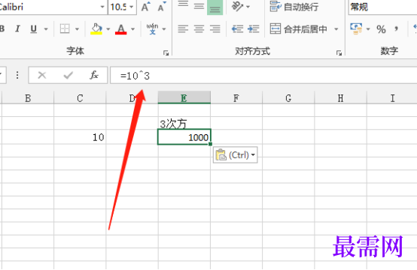This screenshot has width=417, height=270.
Task: Open font color dropdown arrow
Action: [132, 29]
